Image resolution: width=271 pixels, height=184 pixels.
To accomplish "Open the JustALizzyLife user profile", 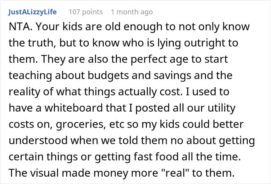I will pos(32,12).
